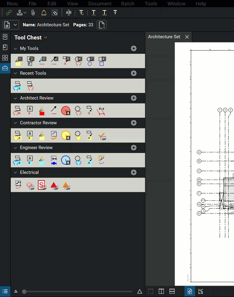Open the Tool Chest dropdown arrow
The image size is (234, 297).
click(x=46, y=38)
